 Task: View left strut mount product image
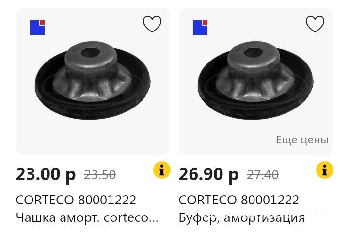click(x=93, y=80)
